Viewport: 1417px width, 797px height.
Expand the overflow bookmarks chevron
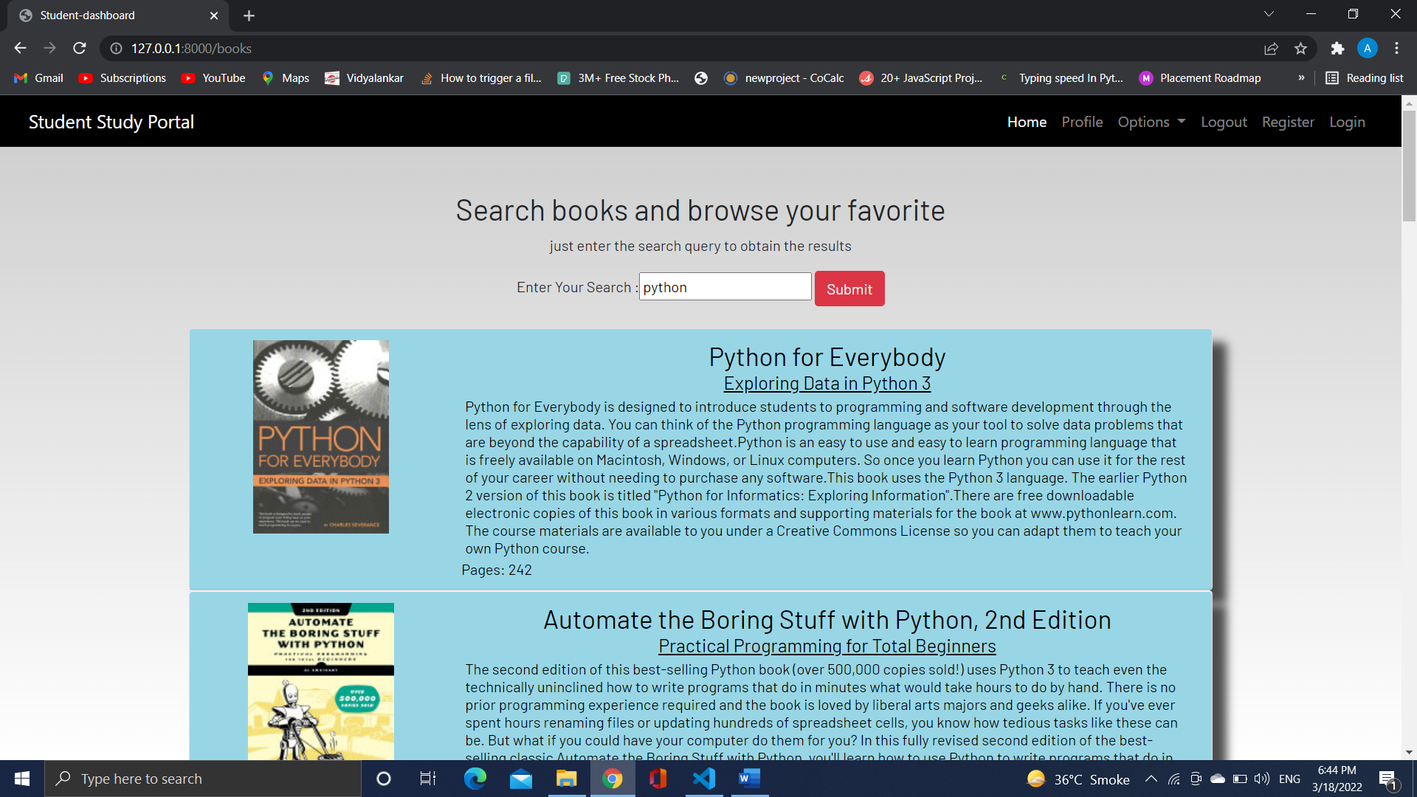(1303, 77)
